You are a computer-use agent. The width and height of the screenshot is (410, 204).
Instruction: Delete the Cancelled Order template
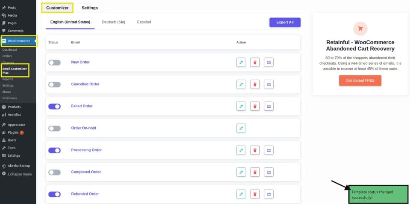255,84
